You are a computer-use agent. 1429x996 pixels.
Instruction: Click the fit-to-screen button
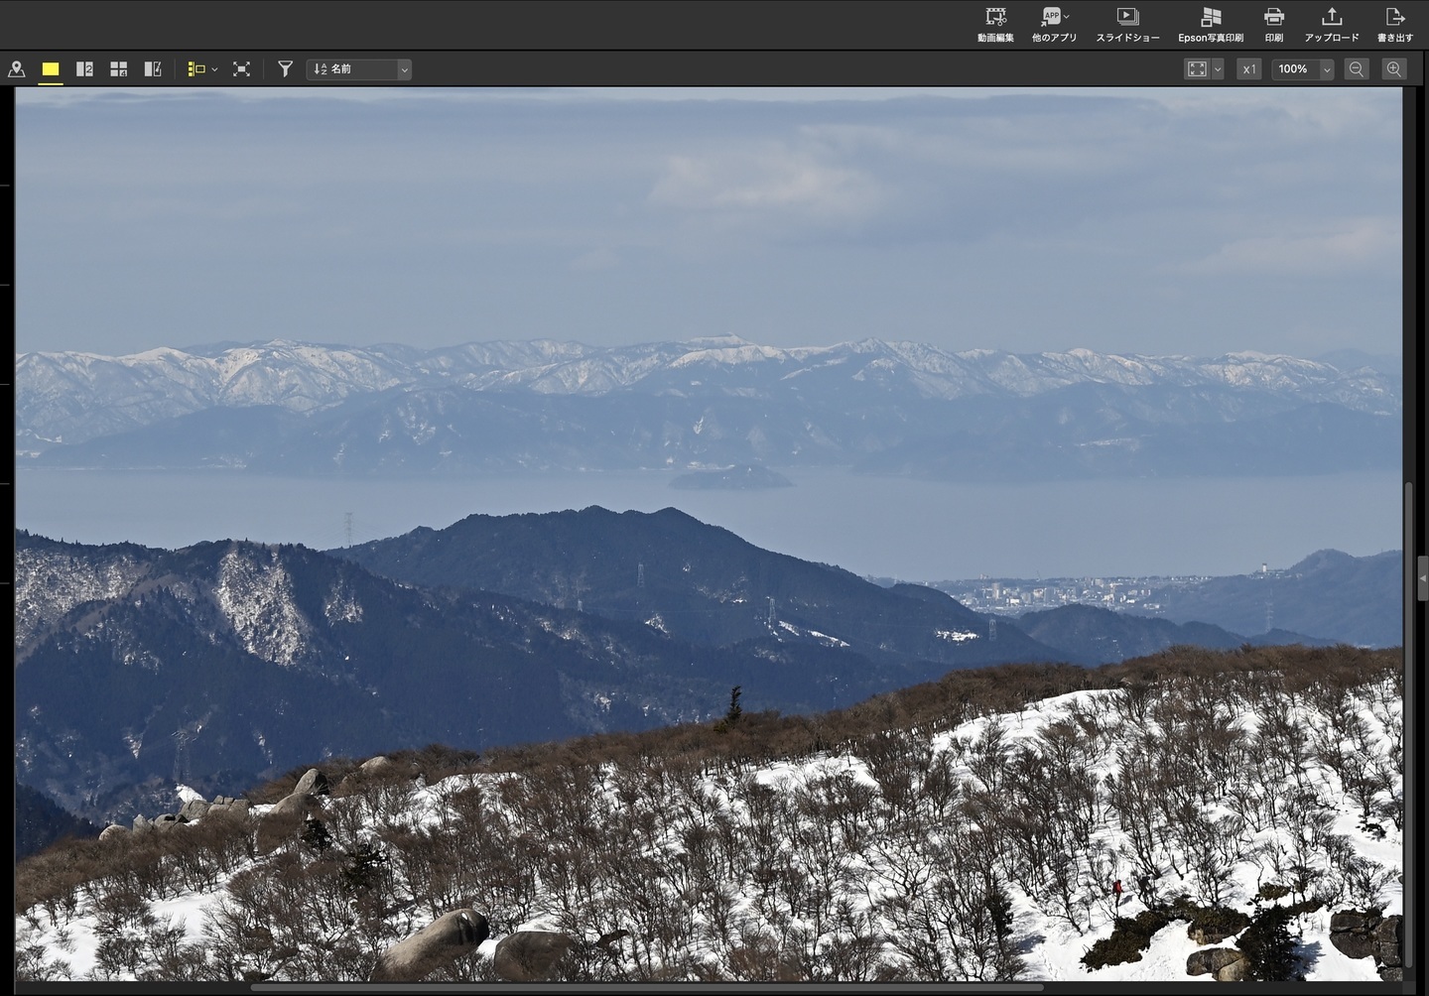coord(1197,69)
